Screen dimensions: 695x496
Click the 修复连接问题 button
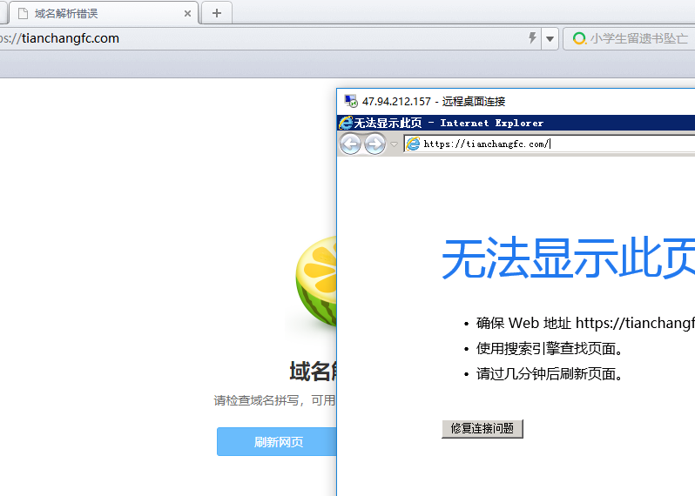pyautogui.click(x=482, y=428)
